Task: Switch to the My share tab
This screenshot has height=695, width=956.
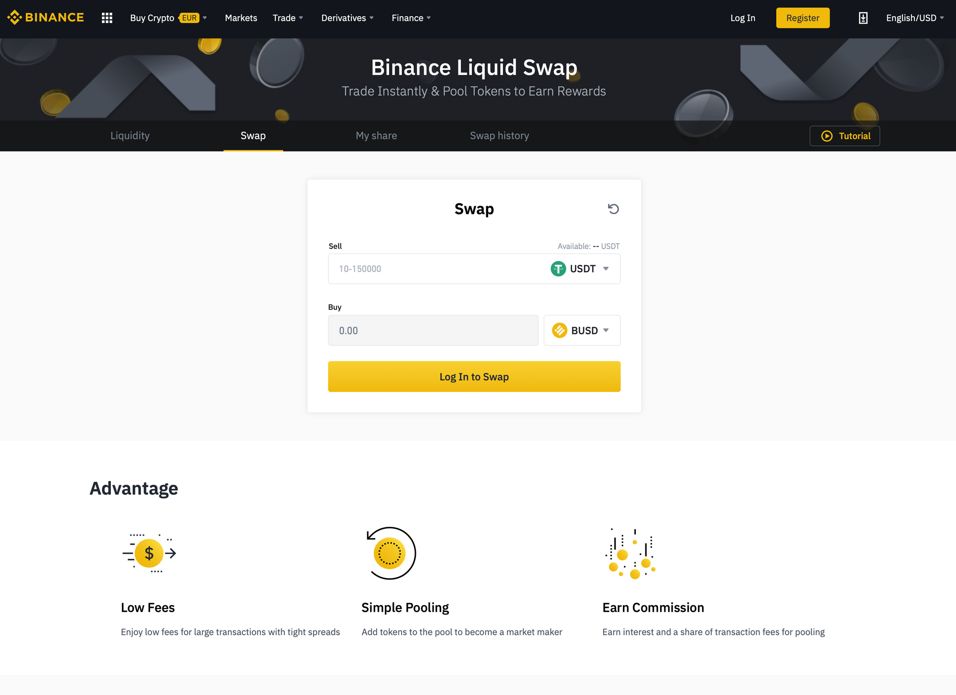Action: 376,136
